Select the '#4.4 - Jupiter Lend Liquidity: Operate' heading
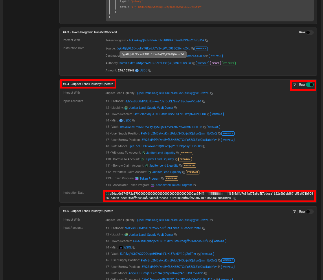Screen dimensions: 323x280 click(88, 84)
